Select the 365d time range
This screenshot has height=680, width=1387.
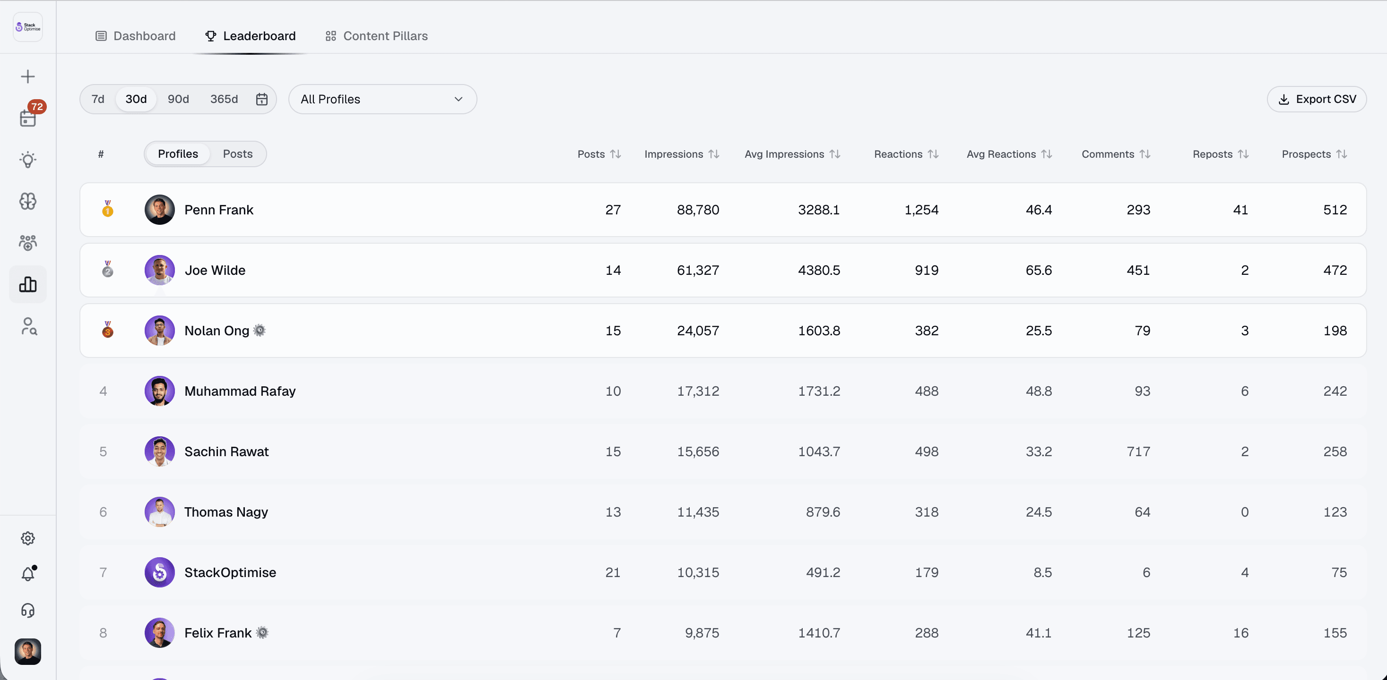click(224, 99)
